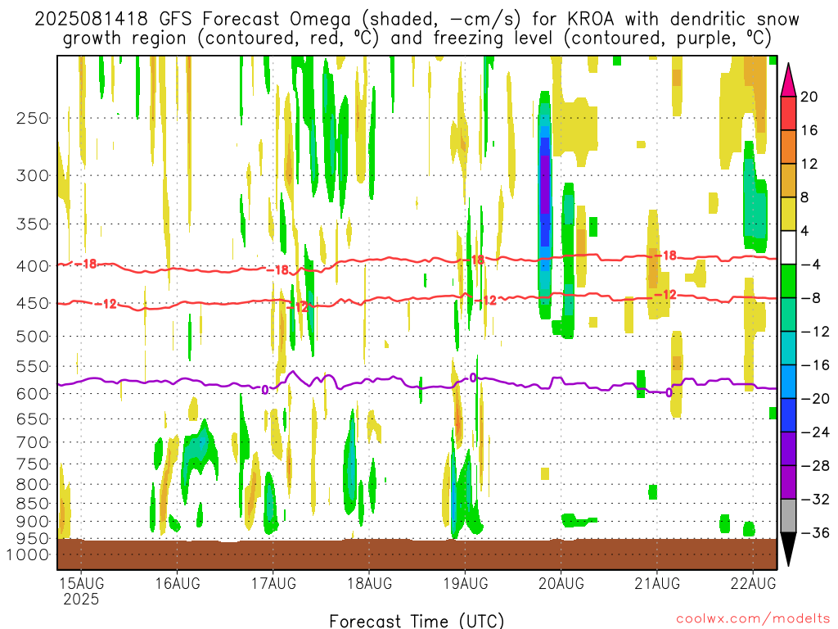This screenshot has width=838, height=629.
Task: Click the gray color bar segment between -32 and -36
Action: (788, 516)
